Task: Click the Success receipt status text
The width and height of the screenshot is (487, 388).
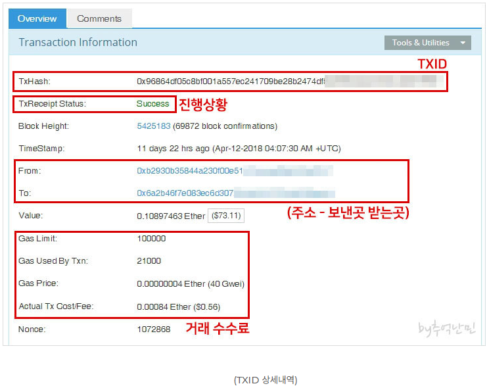Action: 153,104
